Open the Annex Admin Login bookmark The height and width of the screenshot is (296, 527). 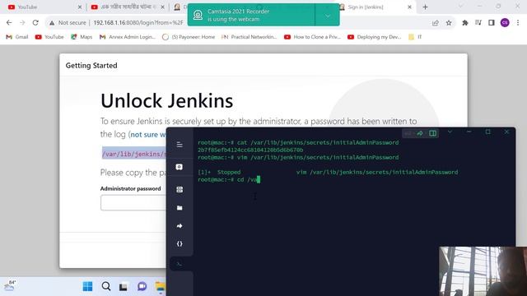(128, 37)
